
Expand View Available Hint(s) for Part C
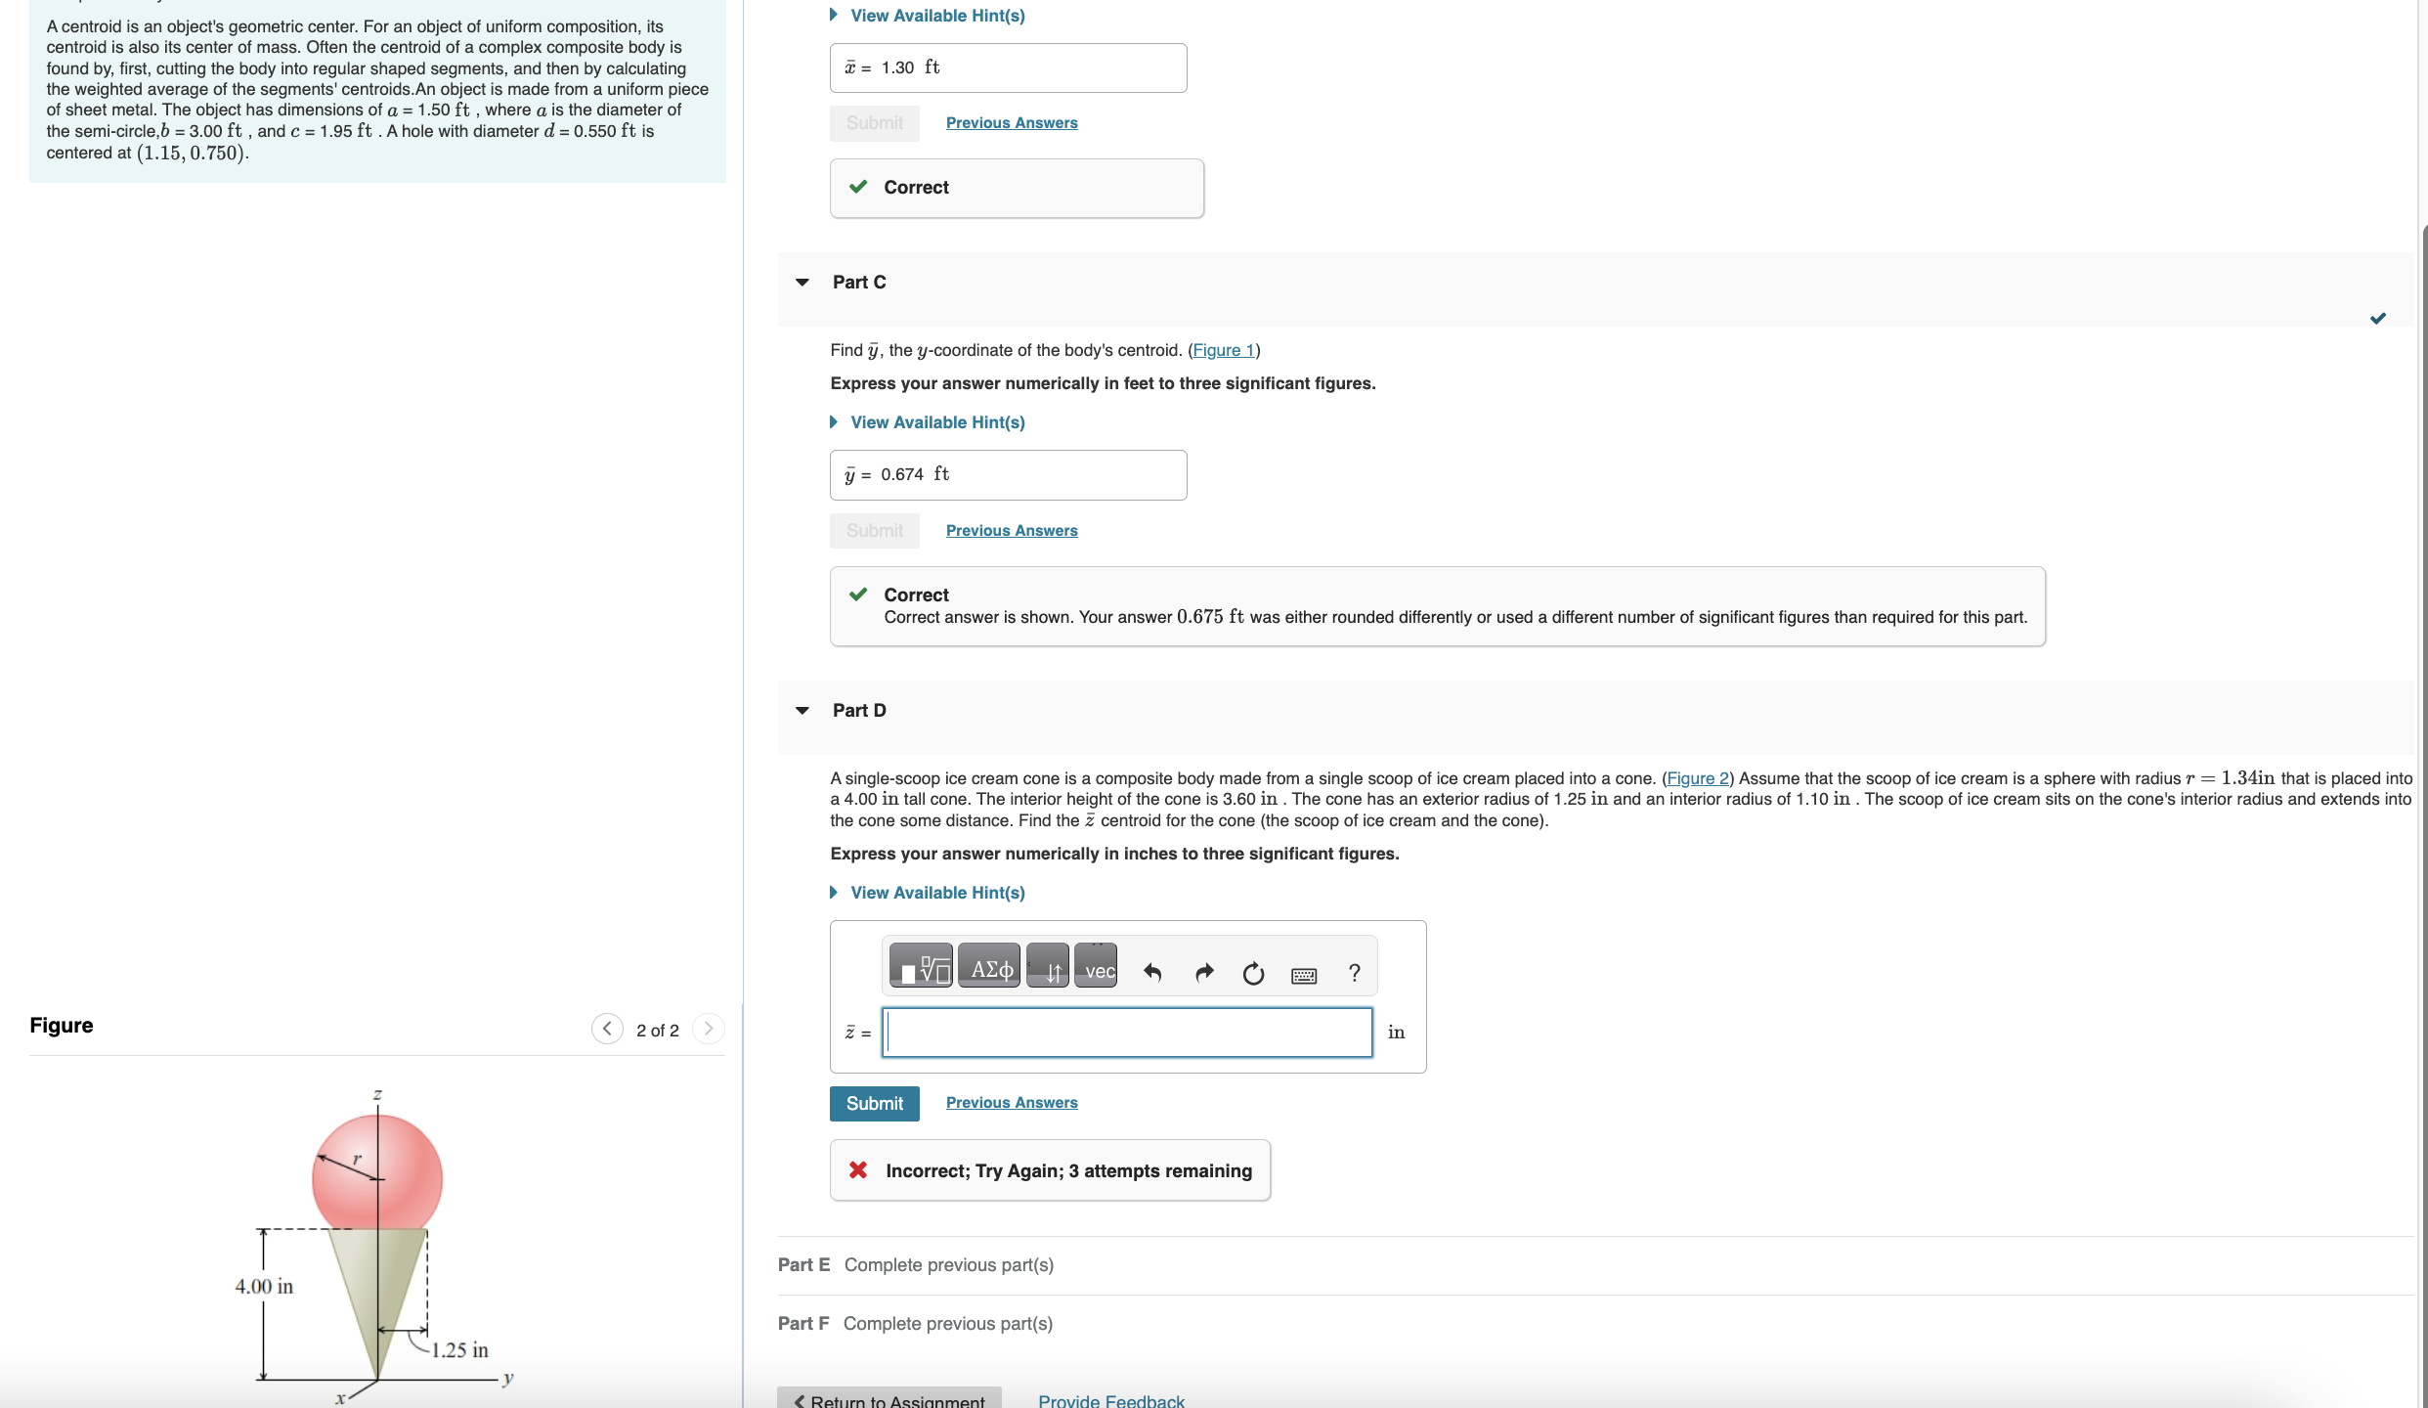[x=936, y=422]
